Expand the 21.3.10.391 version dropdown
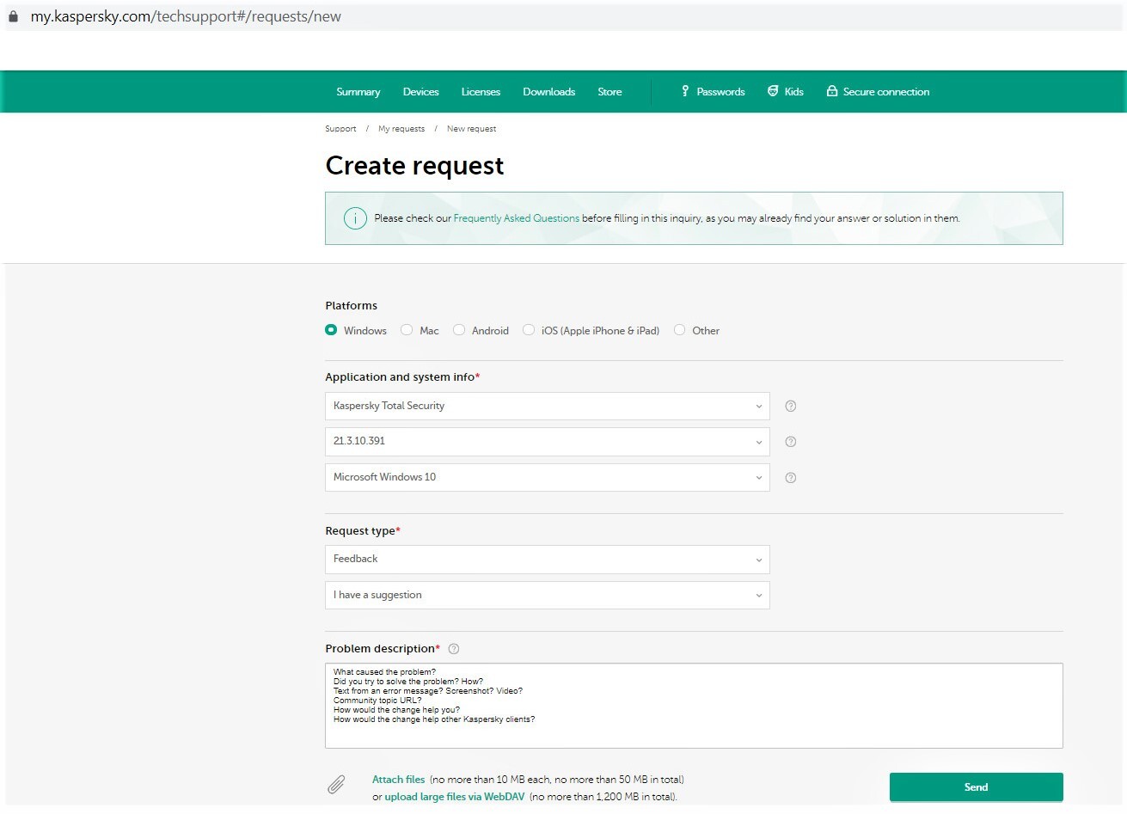 pos(548,442)
